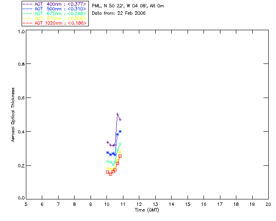This screenshot has height=221, width=276.
Task: Click the highest green diamond data point
Action: point(120,144)
